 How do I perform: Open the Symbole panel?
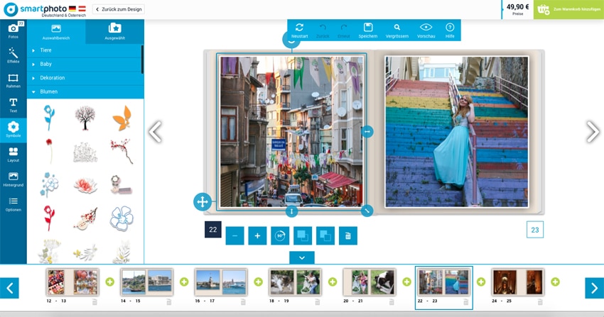pyautogui.click(x=13, y=130)
